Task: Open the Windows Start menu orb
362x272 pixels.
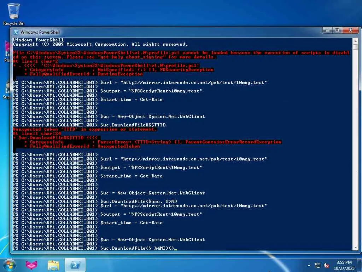Action: pos(10,265)
